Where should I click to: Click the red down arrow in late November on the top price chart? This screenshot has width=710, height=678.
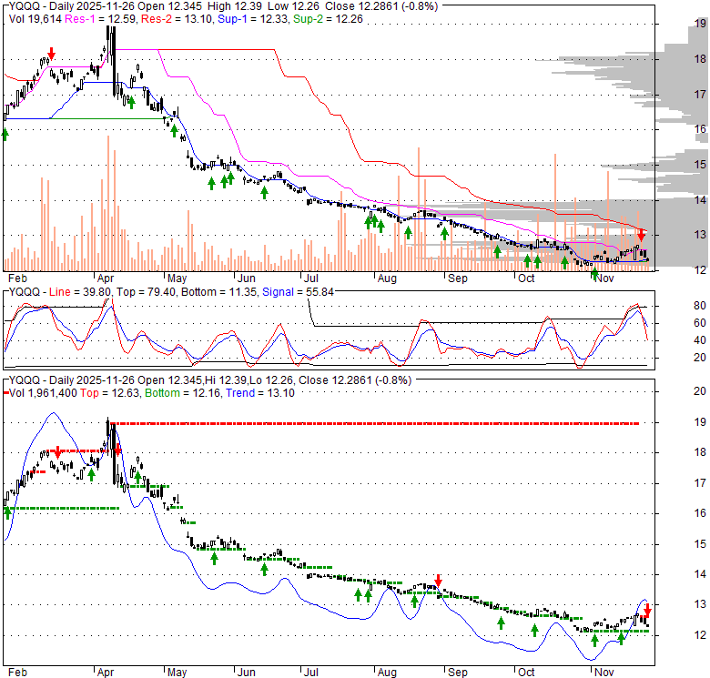point(641,236)
